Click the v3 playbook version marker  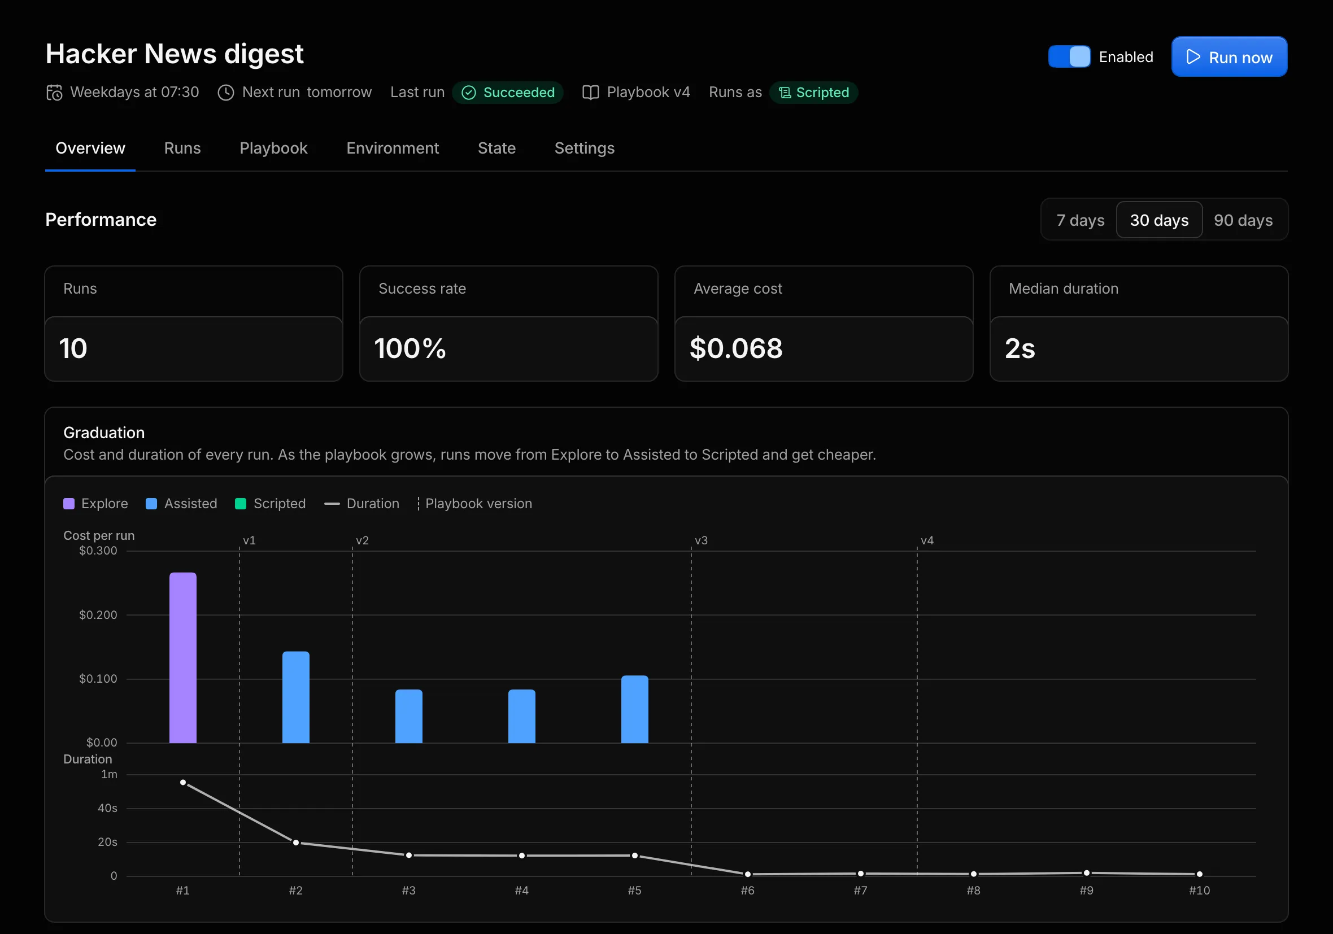coord(702,540)
